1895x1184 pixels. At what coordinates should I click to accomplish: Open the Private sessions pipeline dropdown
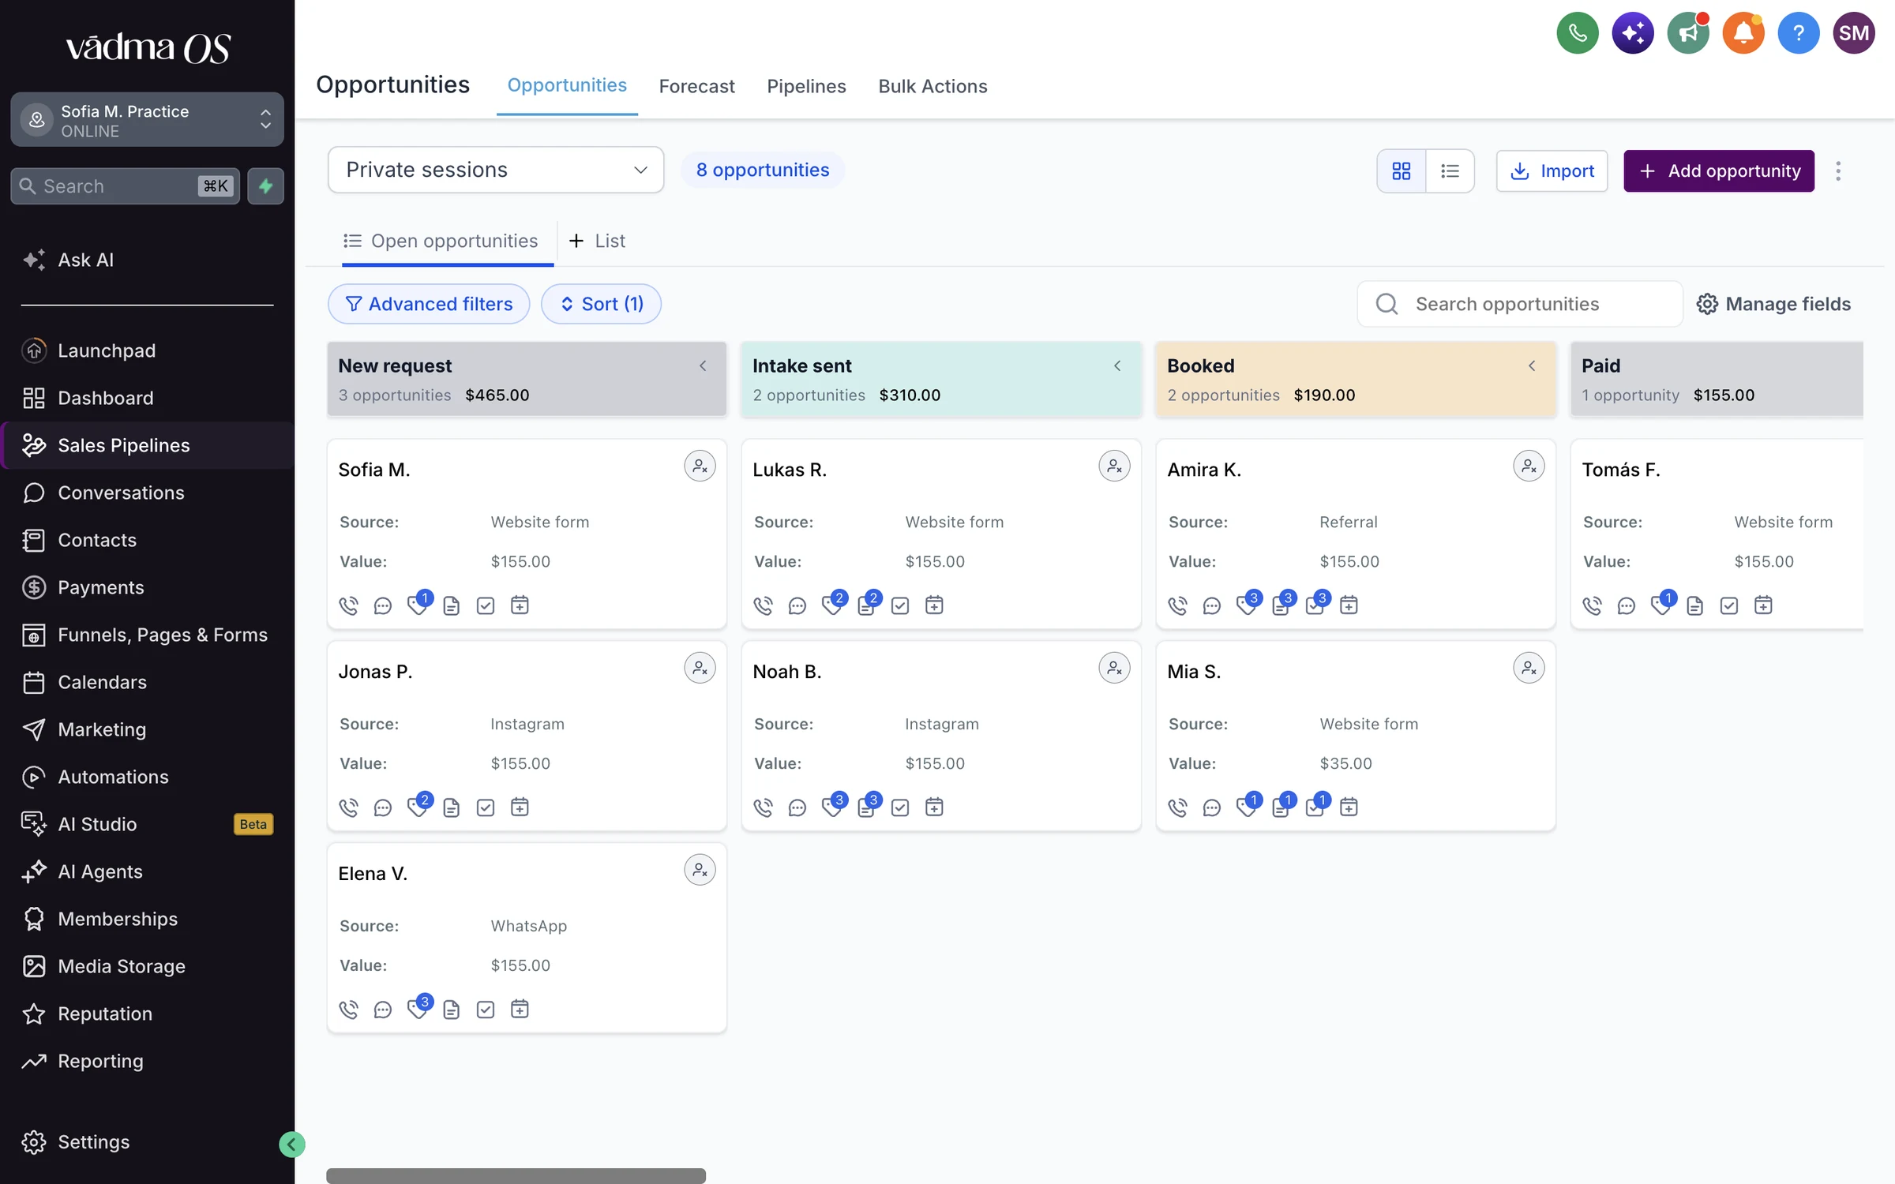pyautogui.click(x=496, y=170)
